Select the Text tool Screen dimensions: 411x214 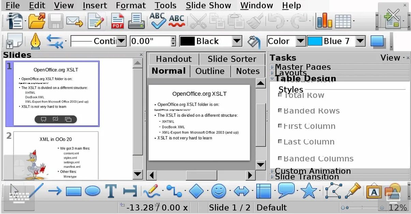point(111,191)
